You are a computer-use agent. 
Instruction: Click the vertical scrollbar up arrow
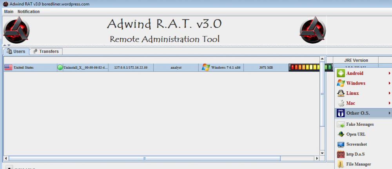(x=322, y=59)
